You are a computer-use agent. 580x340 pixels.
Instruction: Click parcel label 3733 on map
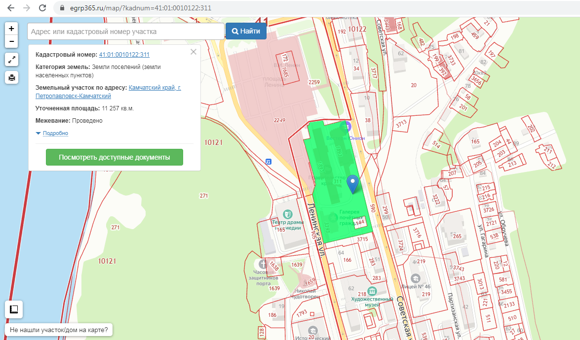click(451, 60)
